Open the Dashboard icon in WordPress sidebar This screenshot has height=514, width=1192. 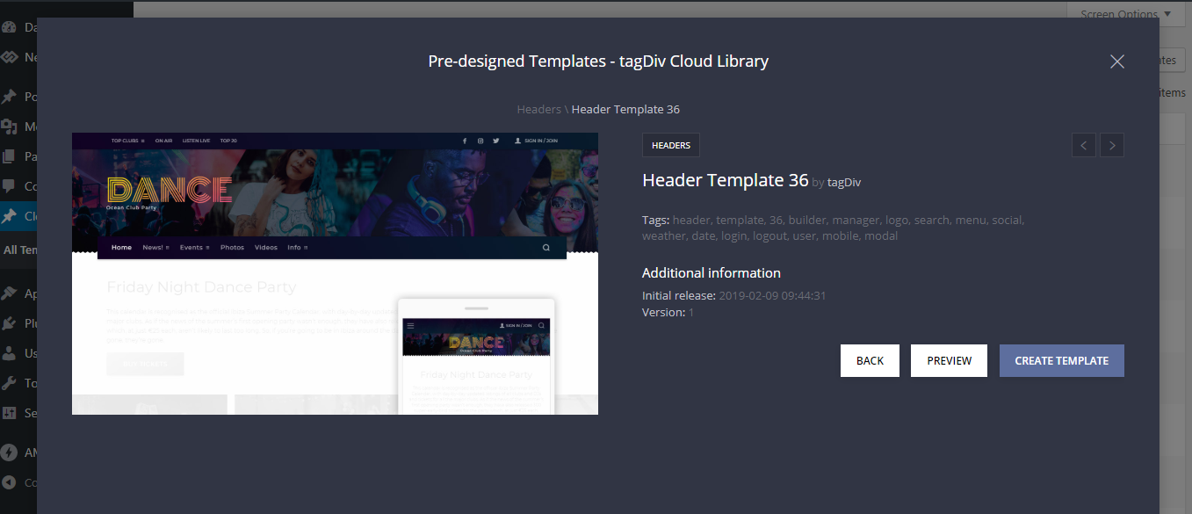[9, 27]
